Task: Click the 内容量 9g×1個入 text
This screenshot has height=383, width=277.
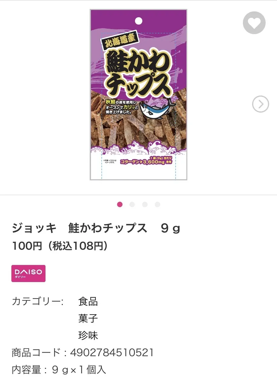Action: [x=59, y=370]
